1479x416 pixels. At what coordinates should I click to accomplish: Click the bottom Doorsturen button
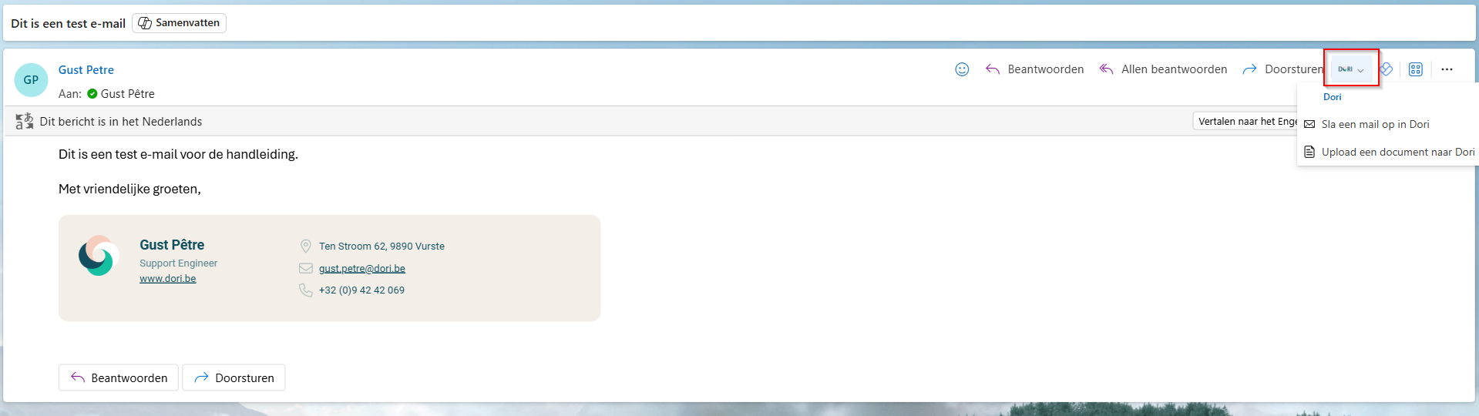234,377
